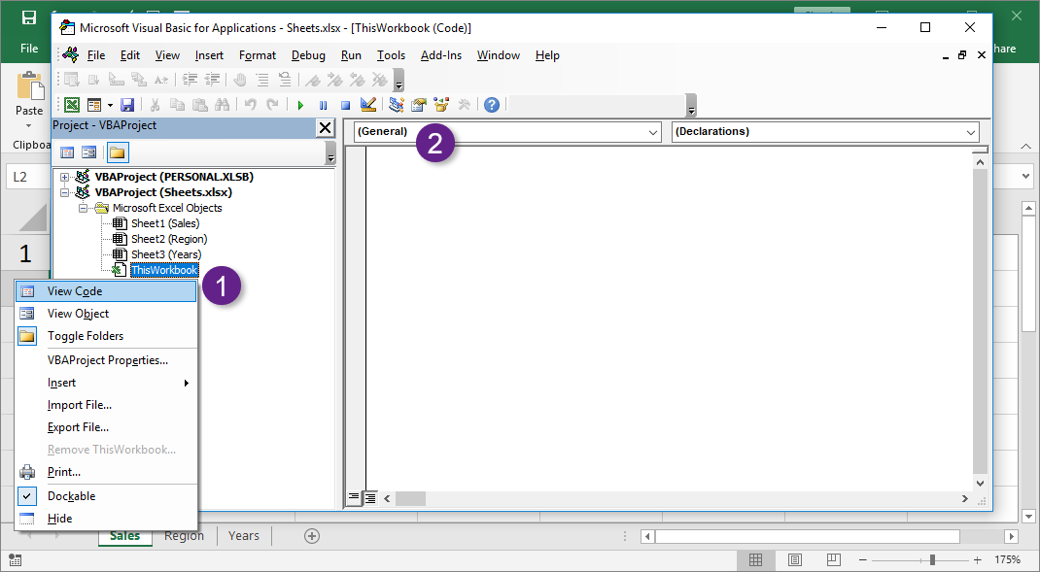The width and height of the screenshot is (1040, 572).
Task: Choose View Code in context menu
Action: pos(106,291)
